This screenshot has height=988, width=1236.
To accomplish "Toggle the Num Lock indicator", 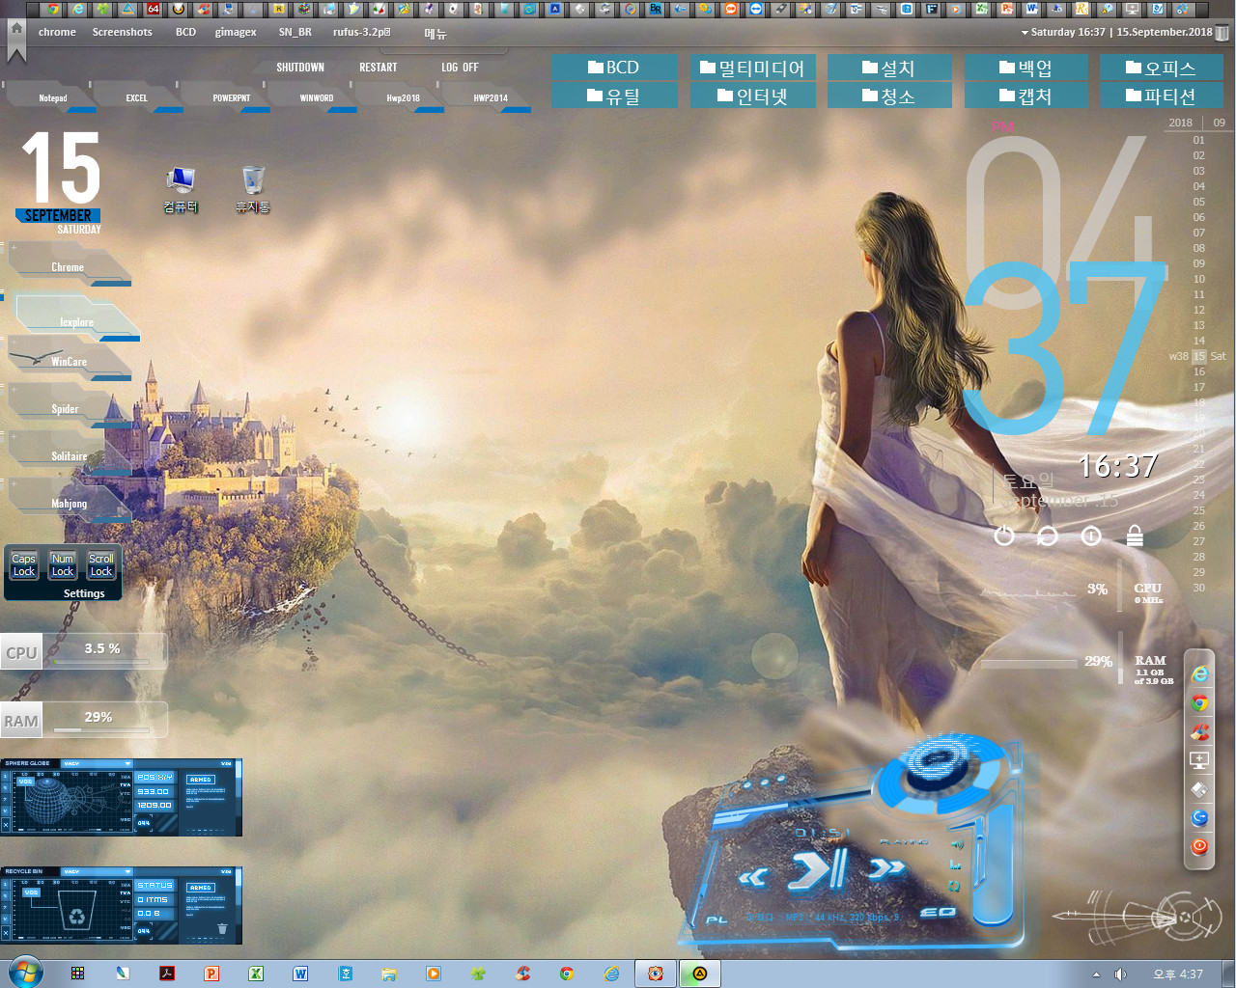I will tap(63, 565).
